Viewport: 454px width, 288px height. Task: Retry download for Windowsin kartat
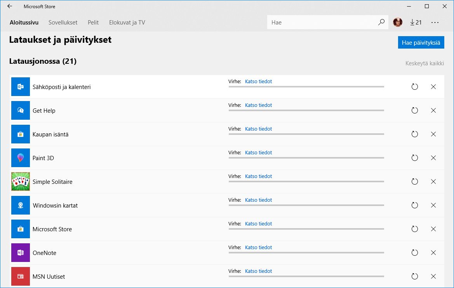[415, 206]
